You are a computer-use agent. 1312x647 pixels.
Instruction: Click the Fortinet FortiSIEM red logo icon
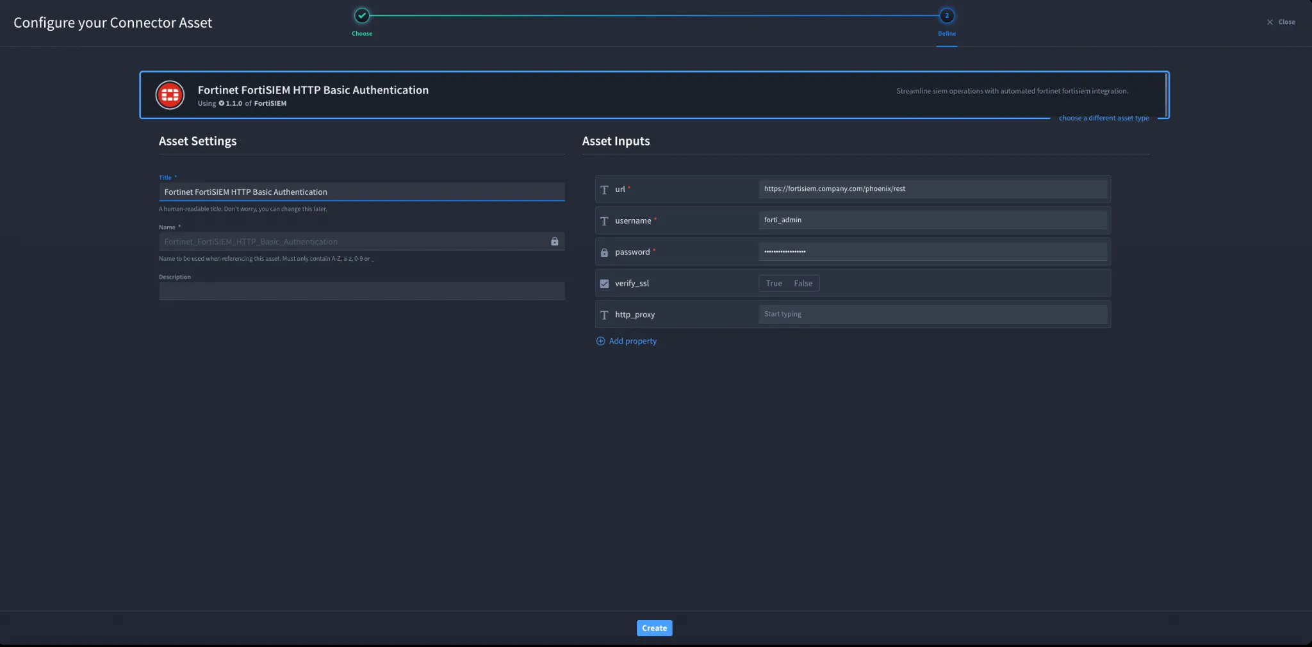coord(170,95)
